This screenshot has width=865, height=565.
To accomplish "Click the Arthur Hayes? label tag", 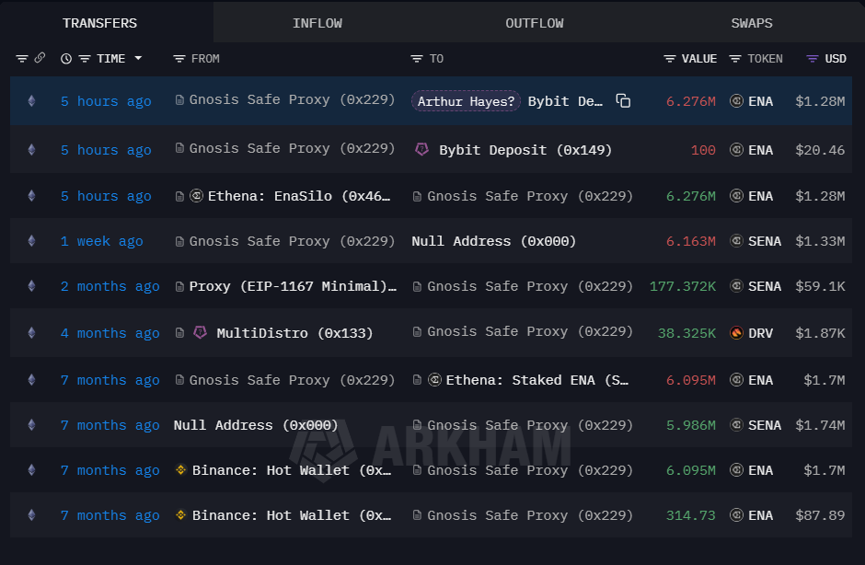I will [466, 101].
